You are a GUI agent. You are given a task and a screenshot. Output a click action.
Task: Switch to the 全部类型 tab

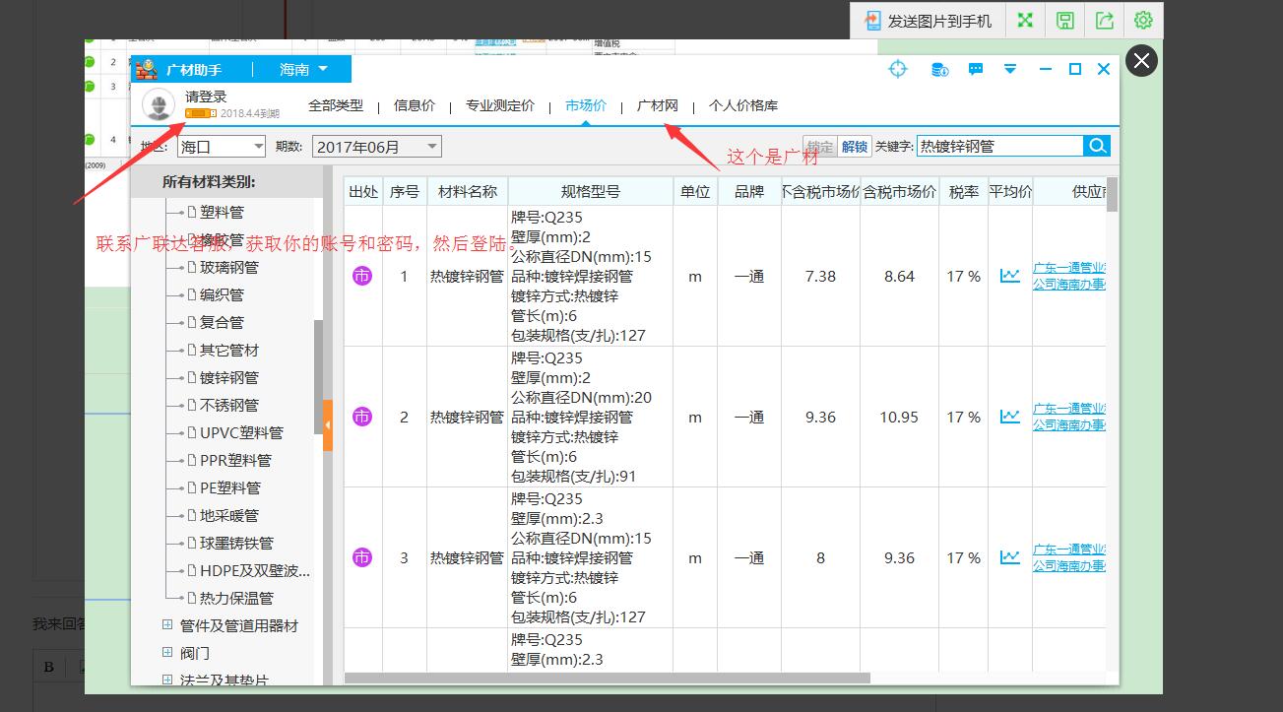click(336, 105)
